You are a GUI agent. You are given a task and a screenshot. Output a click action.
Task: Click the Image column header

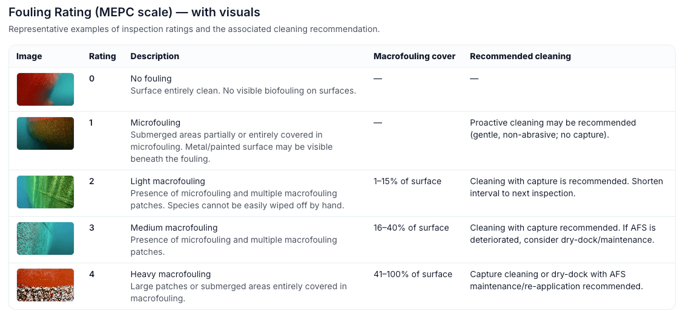pyautogui.click(x=29, y=56)
